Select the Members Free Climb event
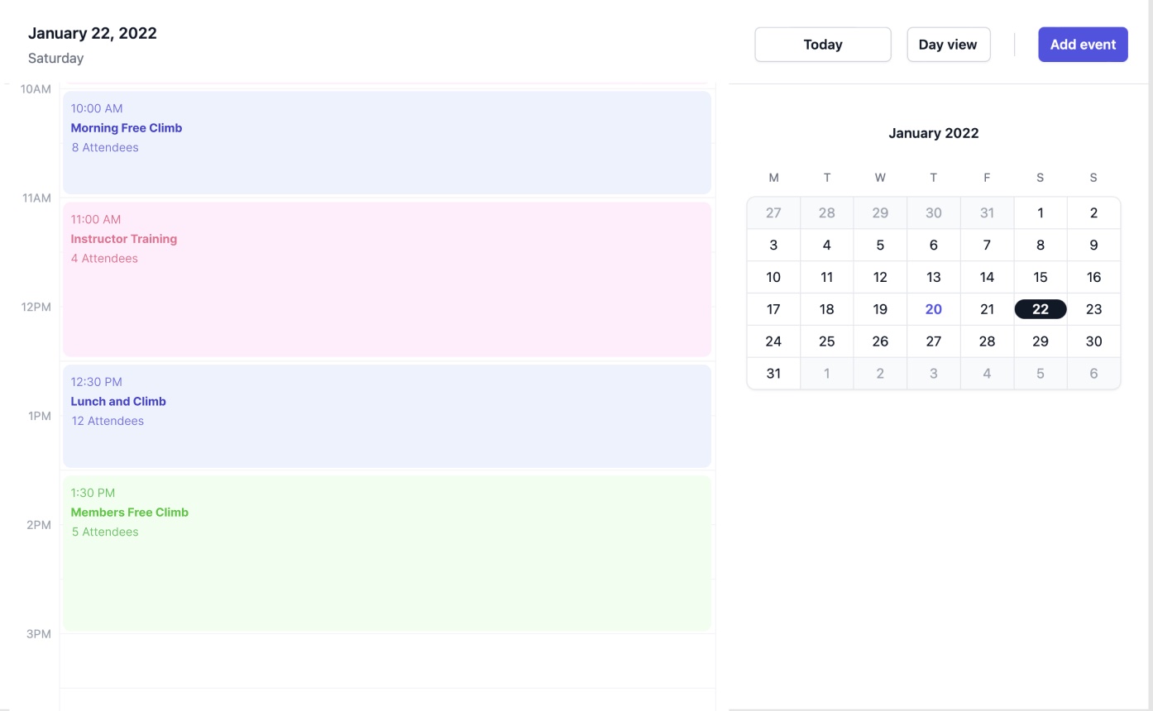1153x711 pixels. 386,552
